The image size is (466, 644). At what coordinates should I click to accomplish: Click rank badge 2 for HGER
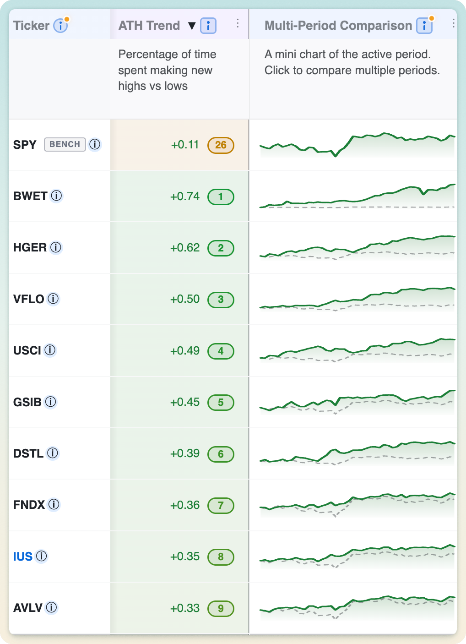pyautogui.click(x=221, y=248)
